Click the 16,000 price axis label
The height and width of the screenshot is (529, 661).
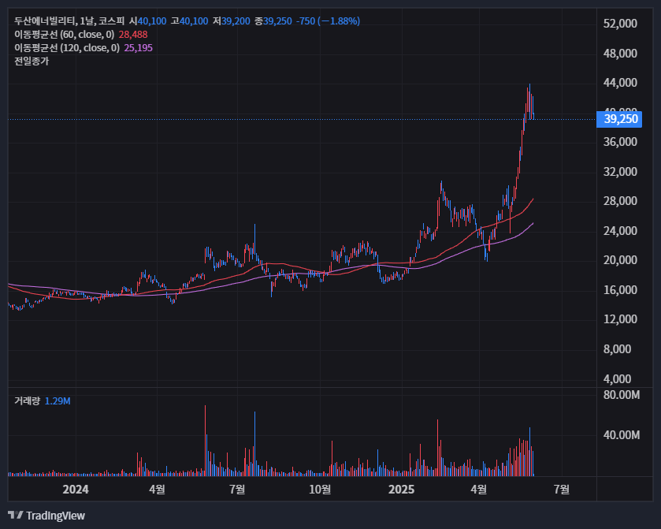pyautogui.click(x=620, y=290)
